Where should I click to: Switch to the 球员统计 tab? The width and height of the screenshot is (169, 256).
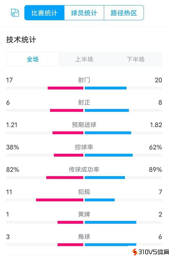84,13
